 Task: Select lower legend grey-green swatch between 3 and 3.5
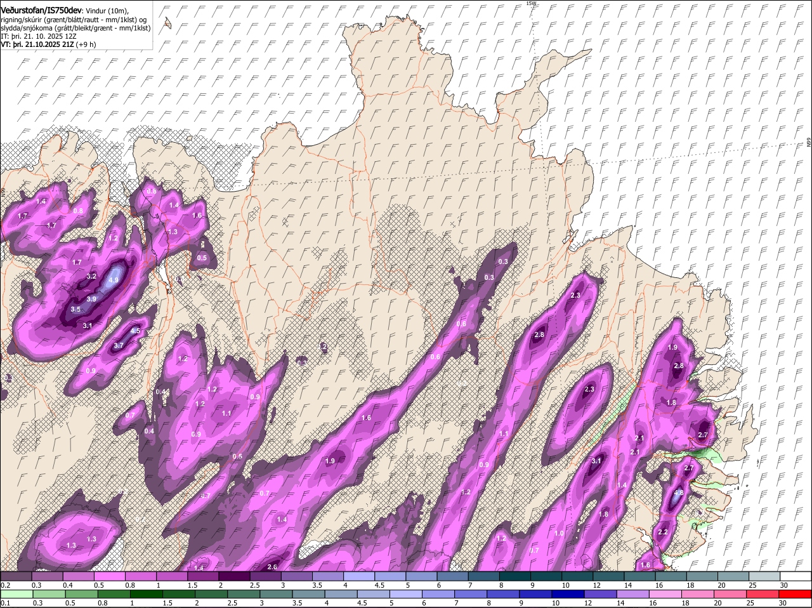point(277,594)
